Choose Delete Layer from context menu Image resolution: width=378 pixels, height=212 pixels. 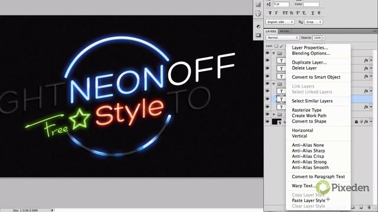[x=304, y=68]
